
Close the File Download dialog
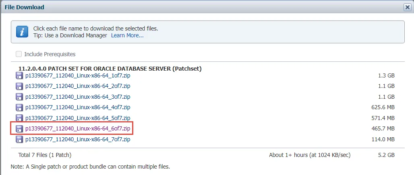click(x=408, y=7)
